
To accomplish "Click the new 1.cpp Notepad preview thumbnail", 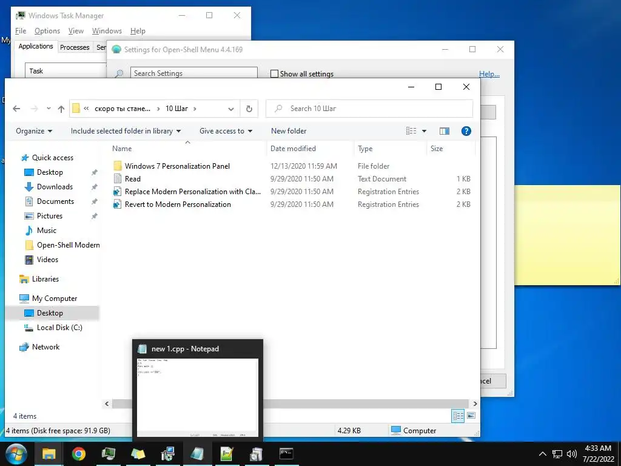I will [x=197, y=397].
